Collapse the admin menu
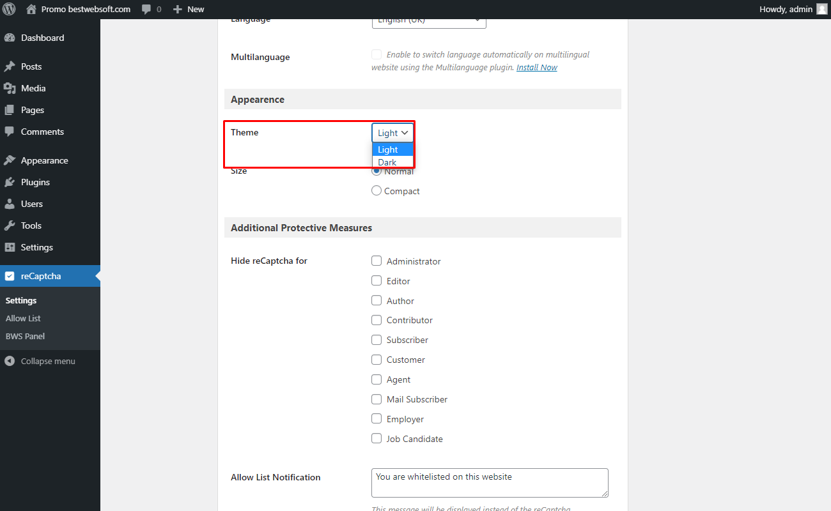The width and height of the screenshot is (831, 511). pyautogui.click(x=48, y=361)
